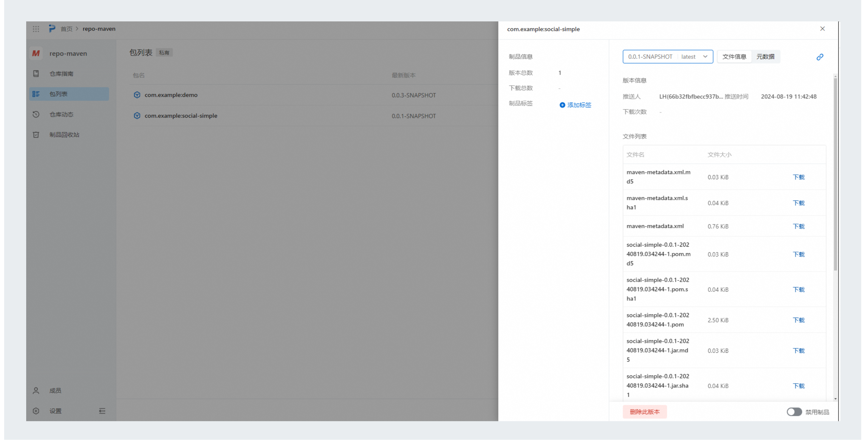
Task: Click the 最新版本 column header
Action: 404,75
